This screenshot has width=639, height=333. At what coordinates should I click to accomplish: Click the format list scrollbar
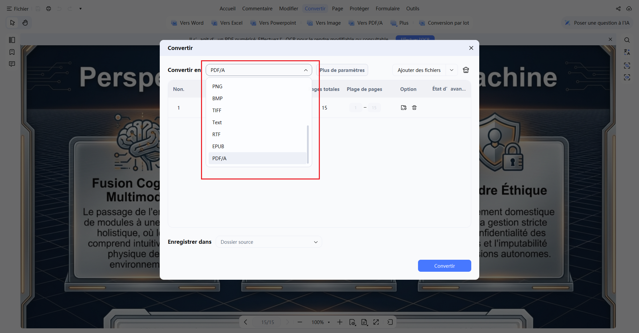pos(308,145)
